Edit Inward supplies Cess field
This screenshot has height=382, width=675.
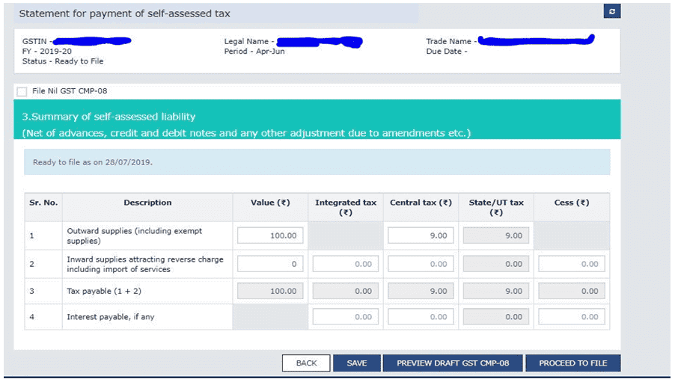tap(571, 264)
